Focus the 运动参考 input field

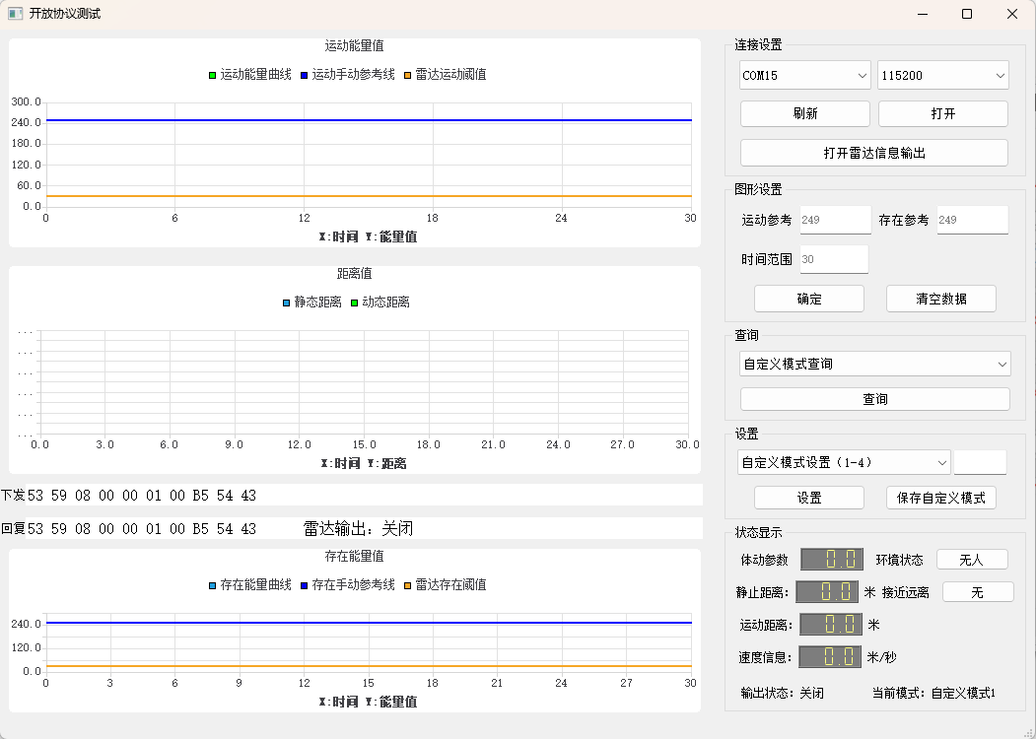(835, 220)
